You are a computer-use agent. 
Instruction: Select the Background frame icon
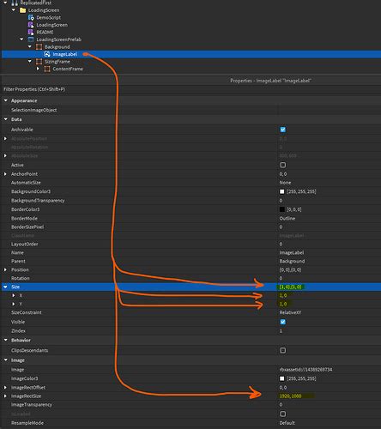pos(39,47)
